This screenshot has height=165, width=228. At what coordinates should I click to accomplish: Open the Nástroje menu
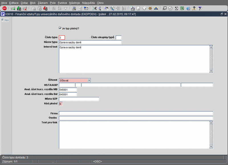74,3
